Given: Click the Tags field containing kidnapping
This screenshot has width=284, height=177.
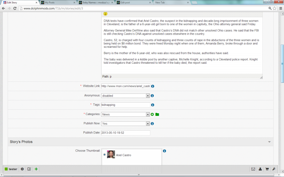Looking at the screenshot, I should click(x=126, y=105).
